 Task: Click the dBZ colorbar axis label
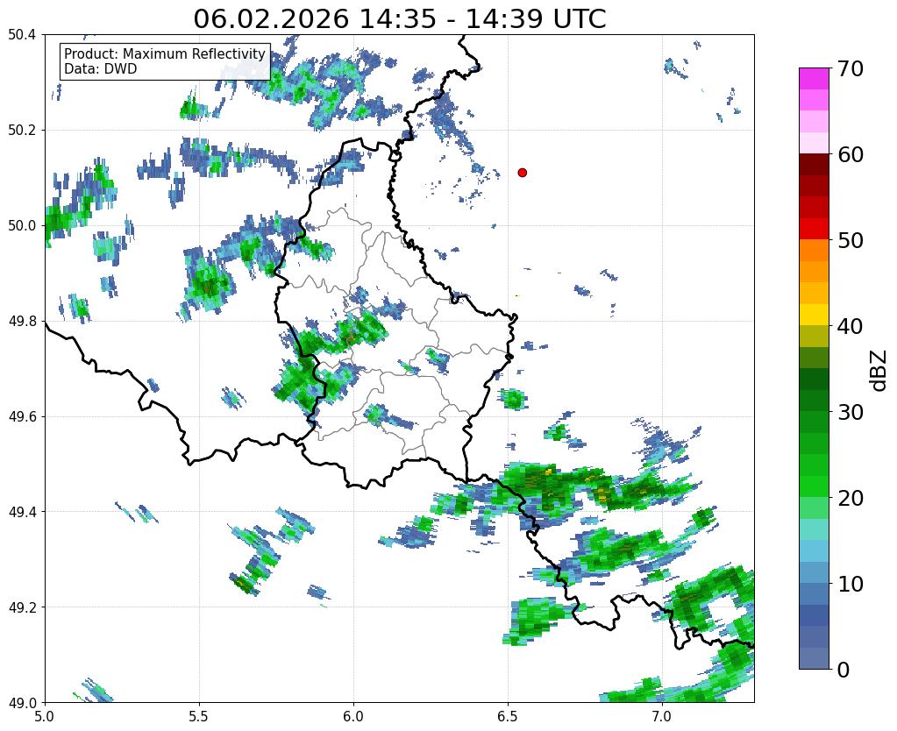tap(879, 371)
